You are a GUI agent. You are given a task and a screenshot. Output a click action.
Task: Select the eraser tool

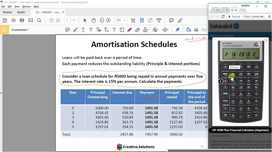click(x=138, y=30)
